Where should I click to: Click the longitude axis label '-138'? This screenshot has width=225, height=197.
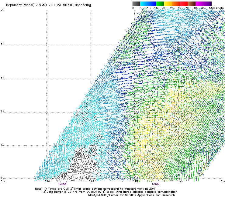pos(179,181)
